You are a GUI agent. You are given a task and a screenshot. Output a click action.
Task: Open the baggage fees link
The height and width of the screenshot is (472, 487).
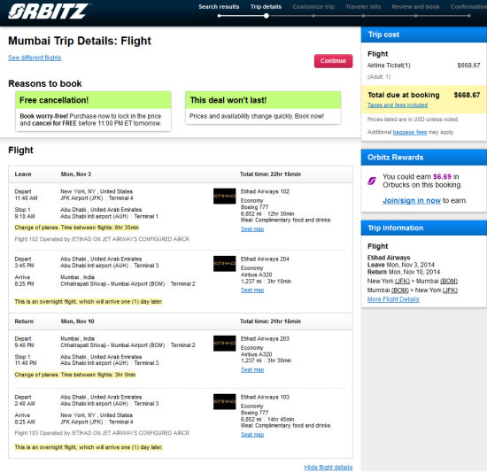tap(410, 132)
